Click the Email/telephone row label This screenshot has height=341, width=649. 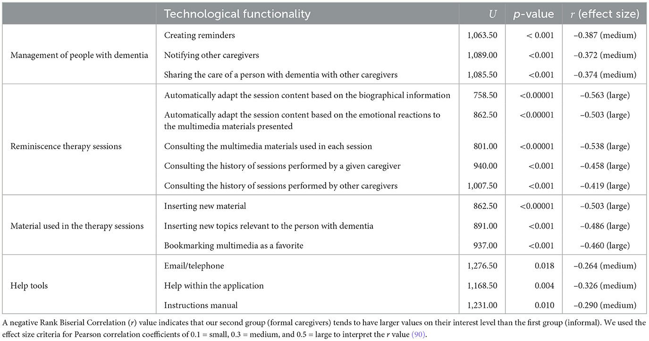[194, 266]
